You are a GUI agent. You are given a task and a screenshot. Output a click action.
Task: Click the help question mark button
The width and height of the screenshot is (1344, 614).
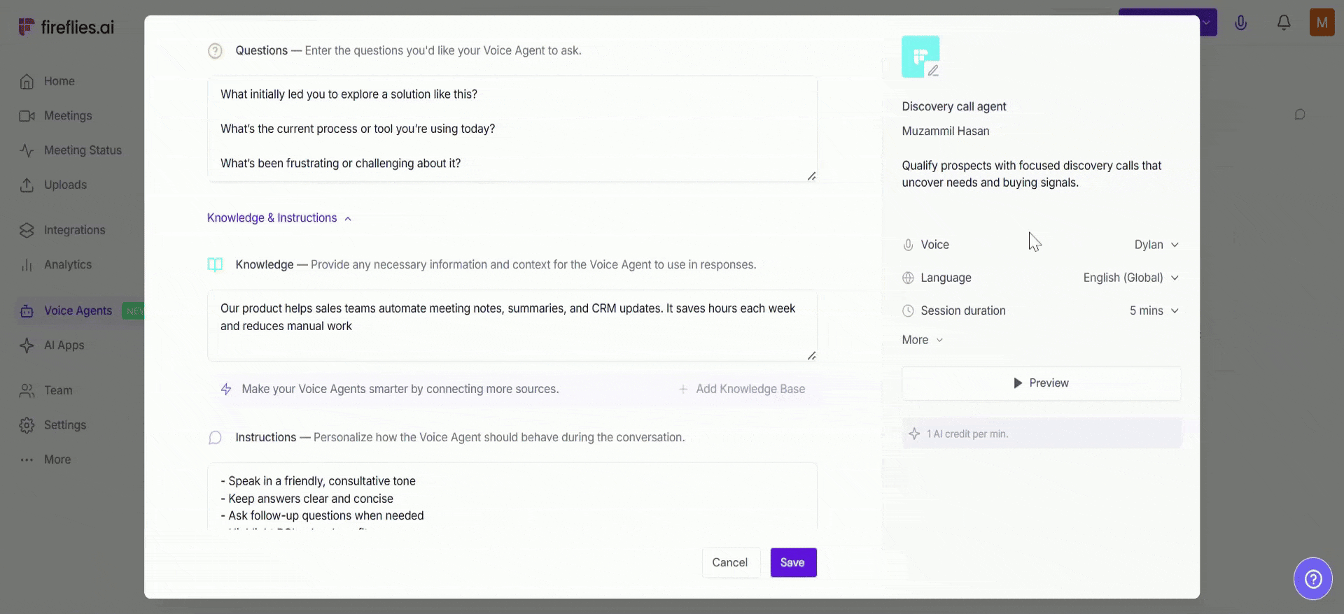pos(1313,578)
